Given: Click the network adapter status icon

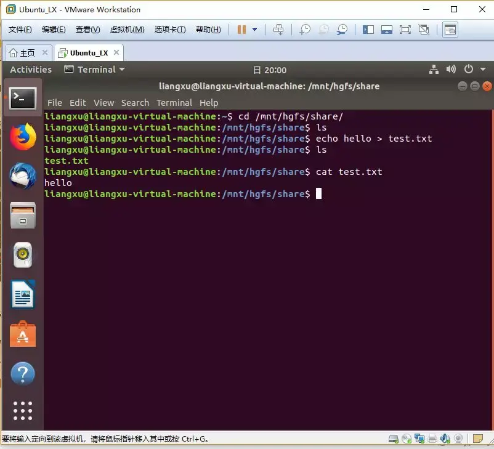Looking at the screenshot, I should point(419,439).
